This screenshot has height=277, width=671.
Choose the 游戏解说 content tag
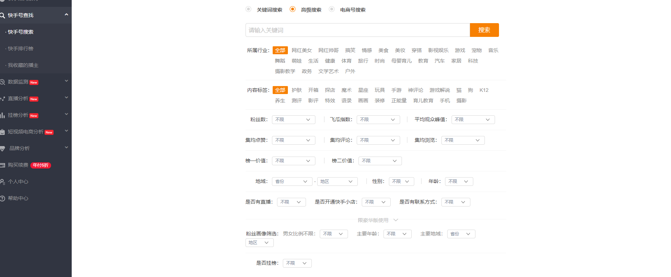pos(440,90)
